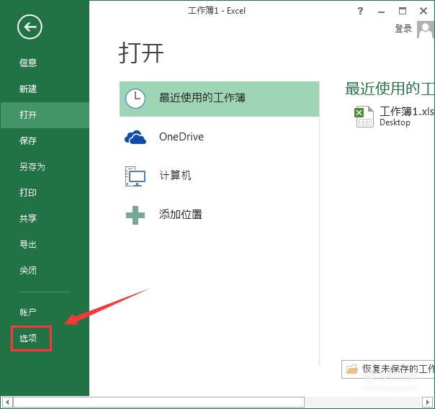Close the Excel window
This screenshot has width=435, height=409.
click(x=423, y=11)
